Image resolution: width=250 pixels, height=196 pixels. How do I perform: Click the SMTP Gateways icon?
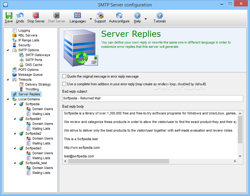click(x=21, y=55)
